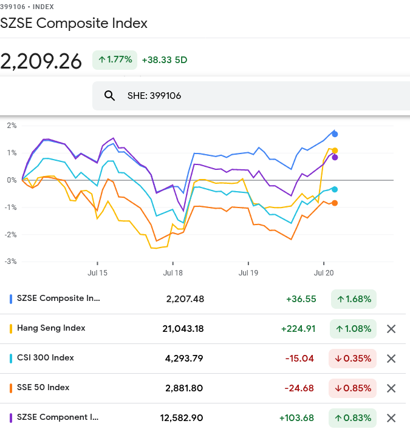Click the orange endpoint dot on chart

[x=335, y=203]
